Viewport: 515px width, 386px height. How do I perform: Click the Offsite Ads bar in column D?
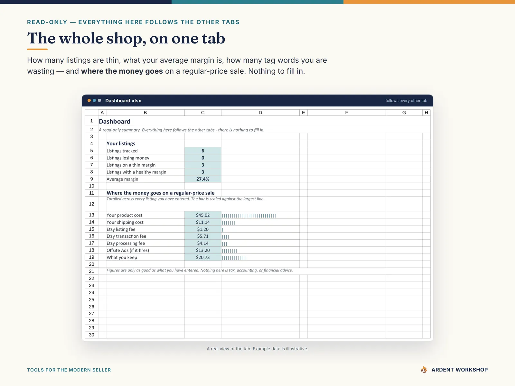(x=229, y=251)
